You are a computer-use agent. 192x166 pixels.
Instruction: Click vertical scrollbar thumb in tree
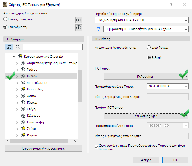pyautogui.click(x=80, y=86)
